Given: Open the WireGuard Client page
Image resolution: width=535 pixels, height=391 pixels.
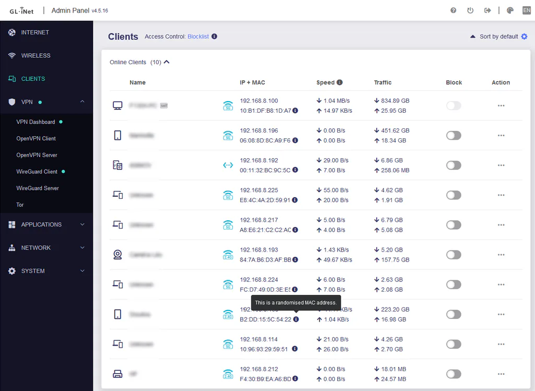Looking at the screenshot, I should pos(37,171).
